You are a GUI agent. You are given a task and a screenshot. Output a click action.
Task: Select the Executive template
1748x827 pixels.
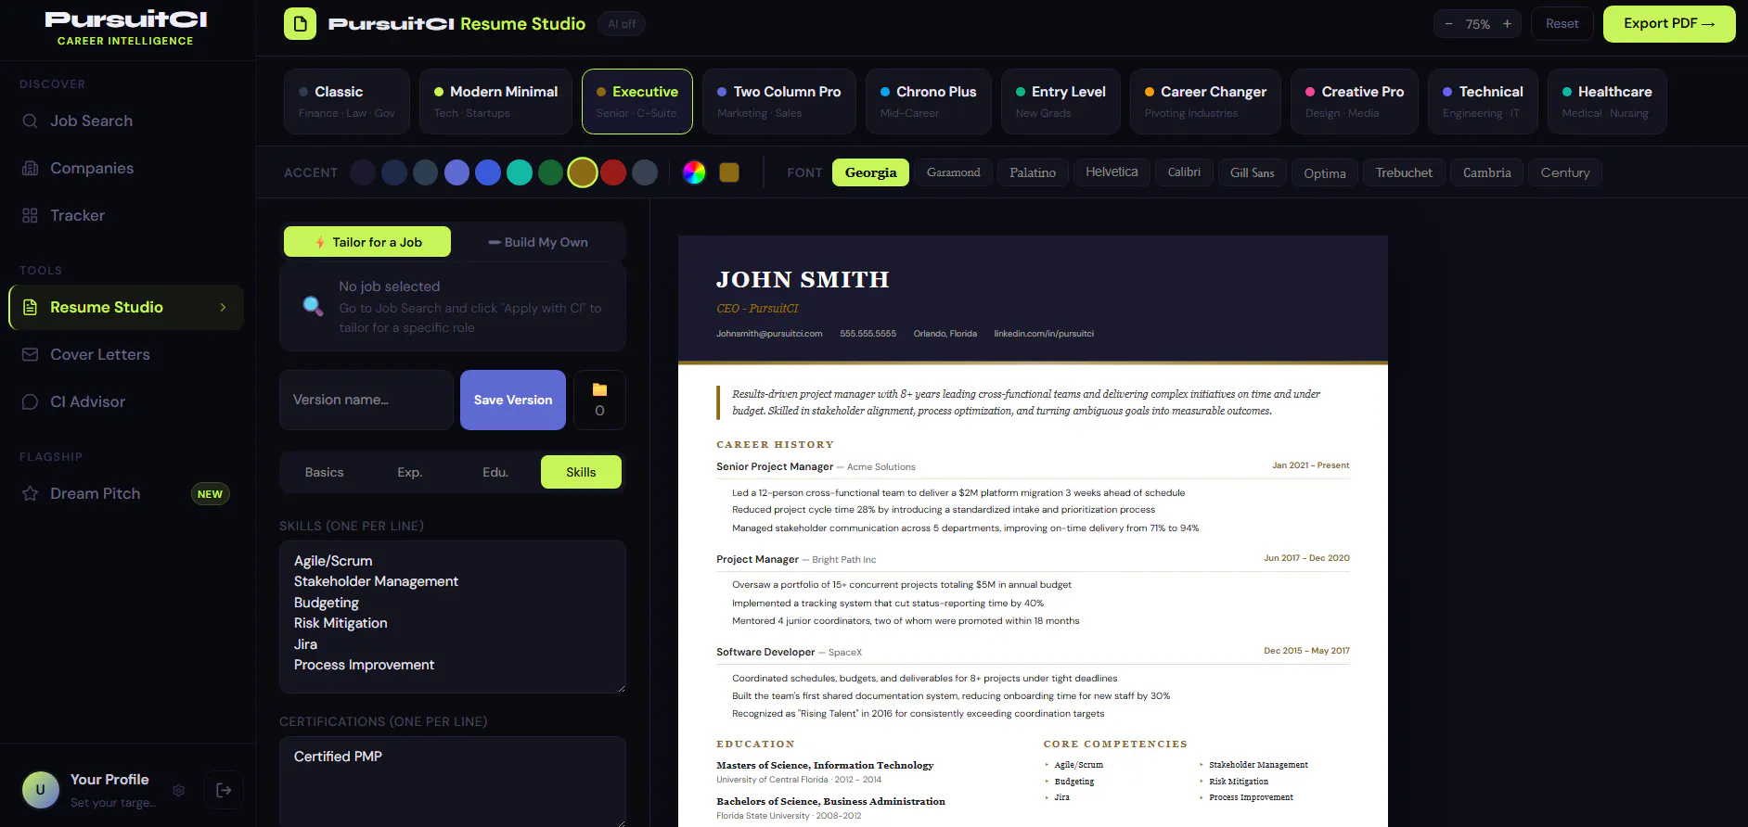coord(637,101)
